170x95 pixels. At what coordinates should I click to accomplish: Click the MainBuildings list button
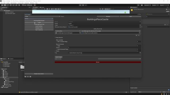(39, 28)
